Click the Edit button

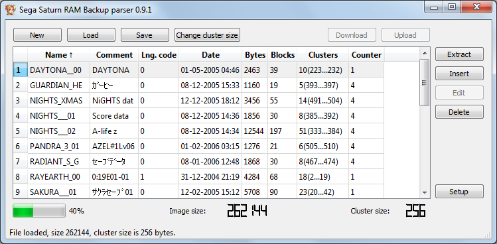[x=459, y=93]
